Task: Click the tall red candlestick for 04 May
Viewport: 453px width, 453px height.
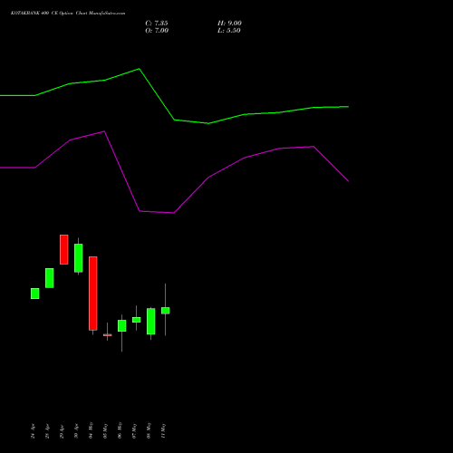Action: 93,294
